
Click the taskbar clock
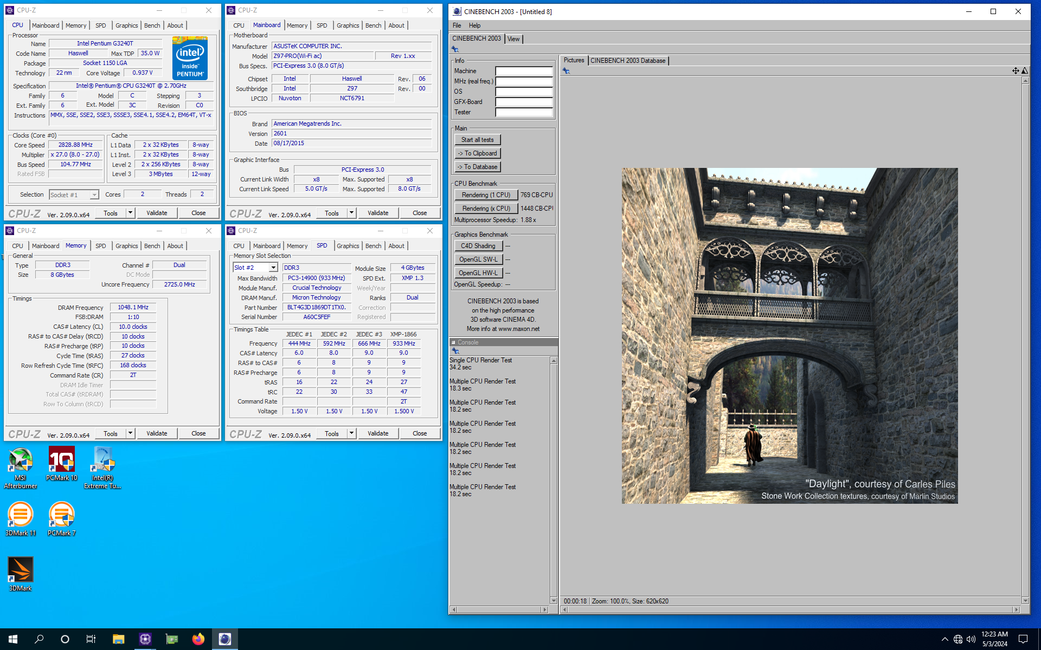[x=994, y=639]
